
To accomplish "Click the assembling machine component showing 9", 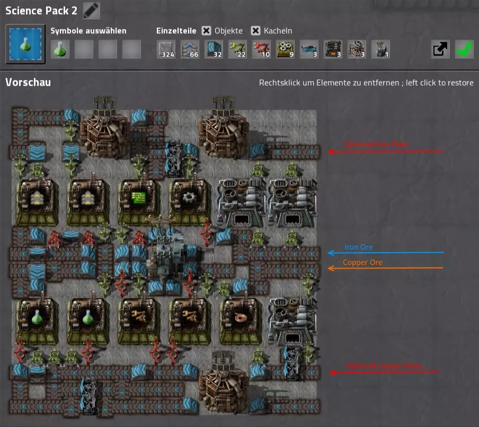I will click(x=285, y=49).
